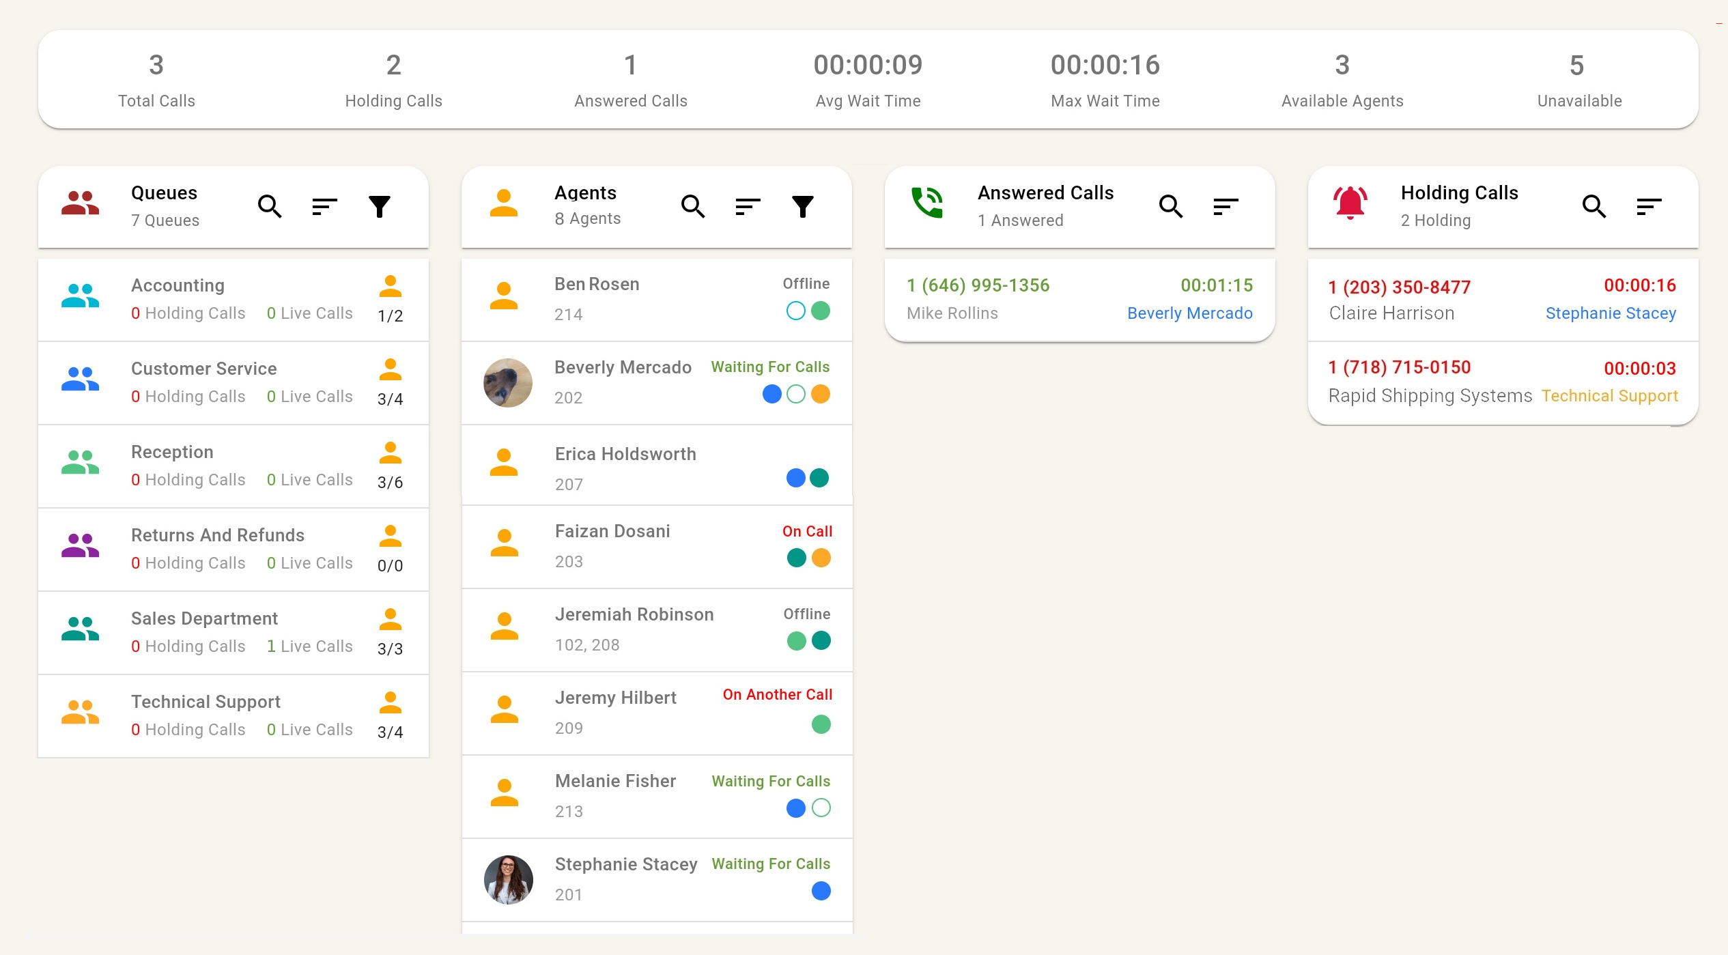Viewport: 1728px width, 955px height.
Task: Sort the Holding Calls list
Action: [x=1649, y=205]
